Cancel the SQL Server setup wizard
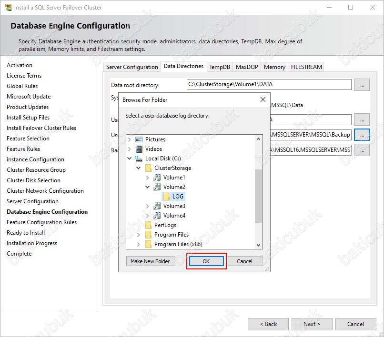 [355, 324]
